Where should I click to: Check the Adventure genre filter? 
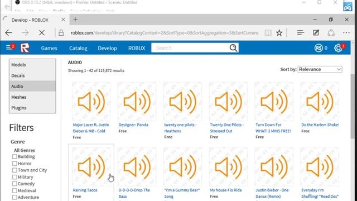tap(15, 197)
